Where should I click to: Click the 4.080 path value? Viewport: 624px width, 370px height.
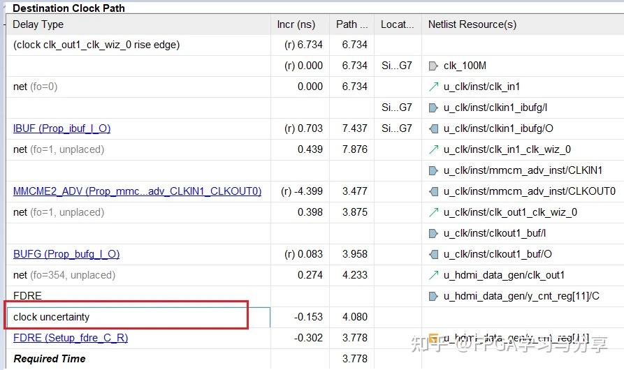point(354,317)
